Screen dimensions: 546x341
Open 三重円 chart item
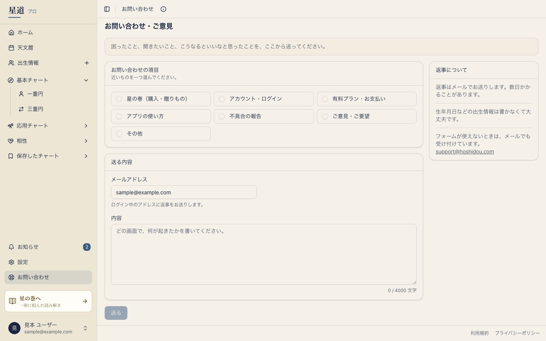53,109
